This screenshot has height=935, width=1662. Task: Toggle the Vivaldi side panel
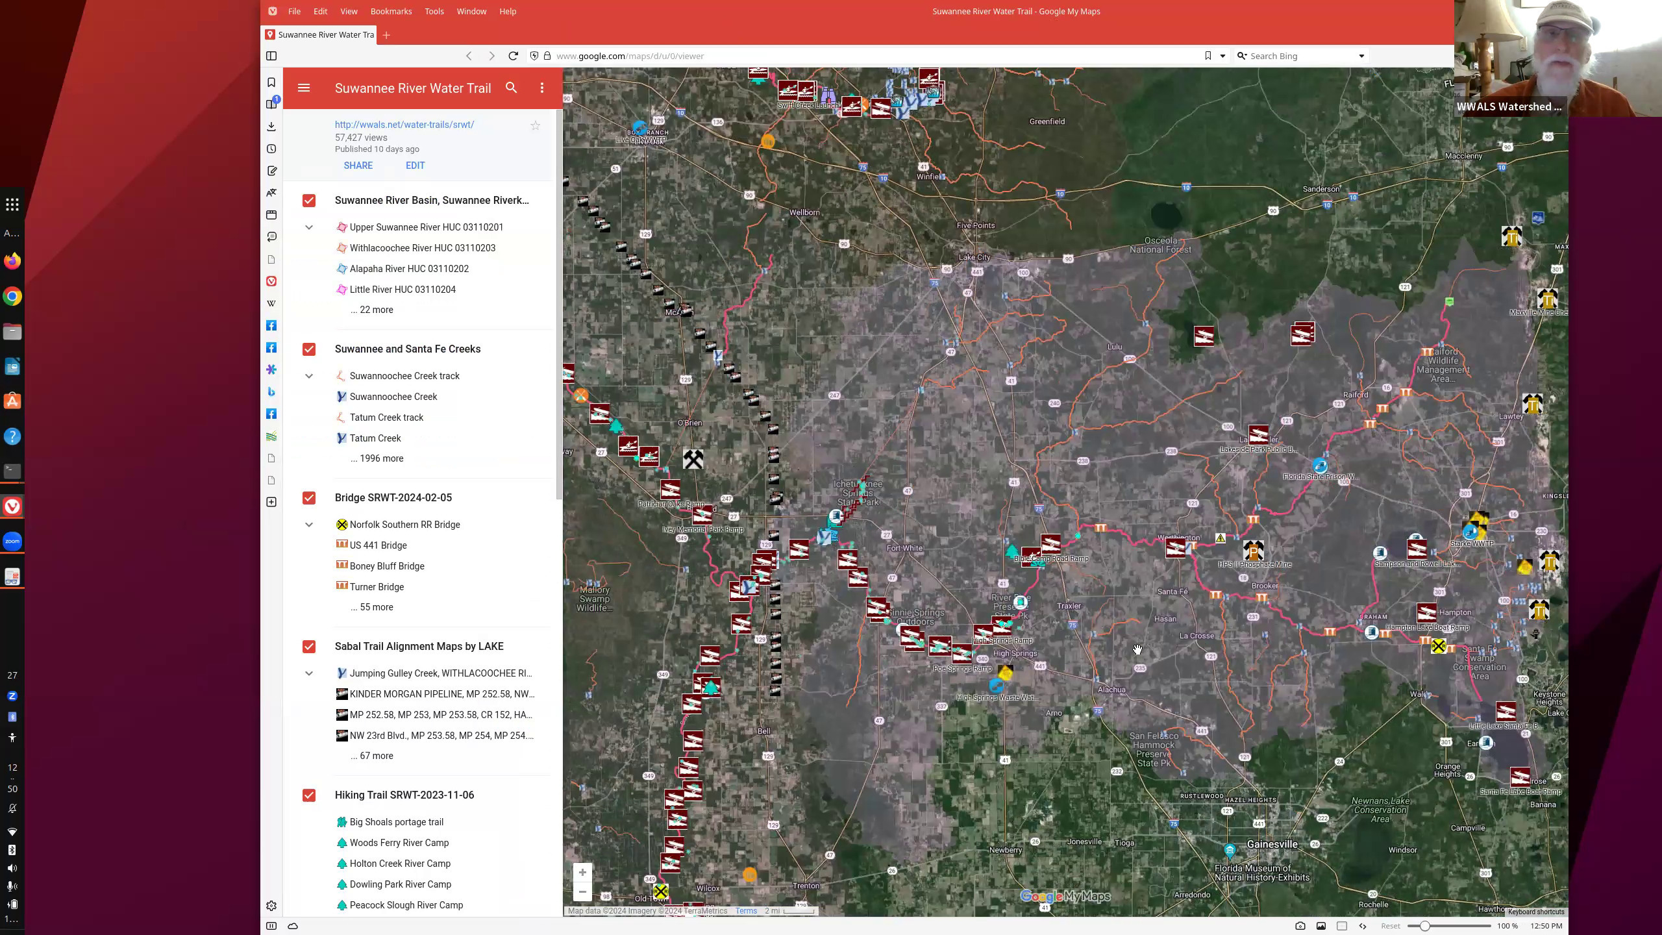point(271,56)
